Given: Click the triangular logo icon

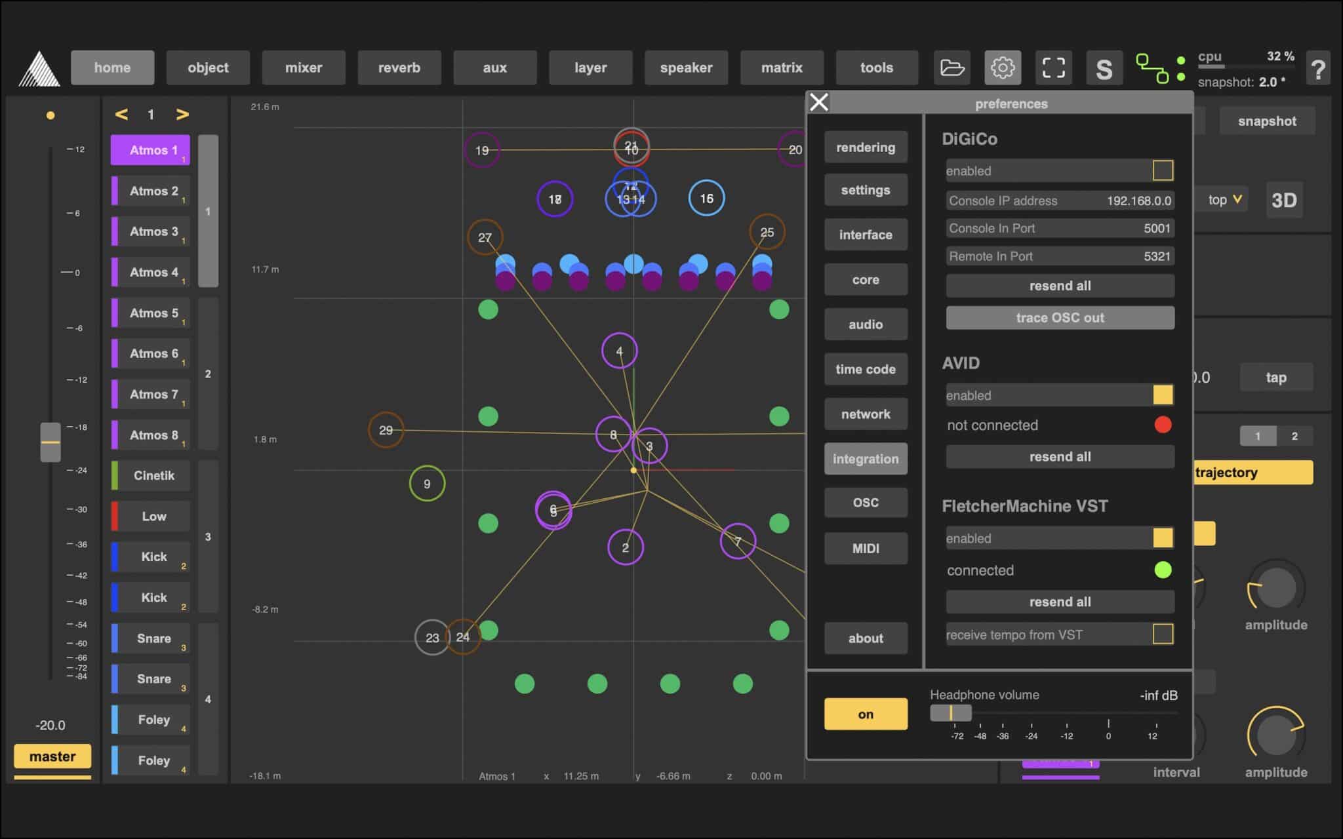Looking at the screenshot, I should tap(39, 69).
